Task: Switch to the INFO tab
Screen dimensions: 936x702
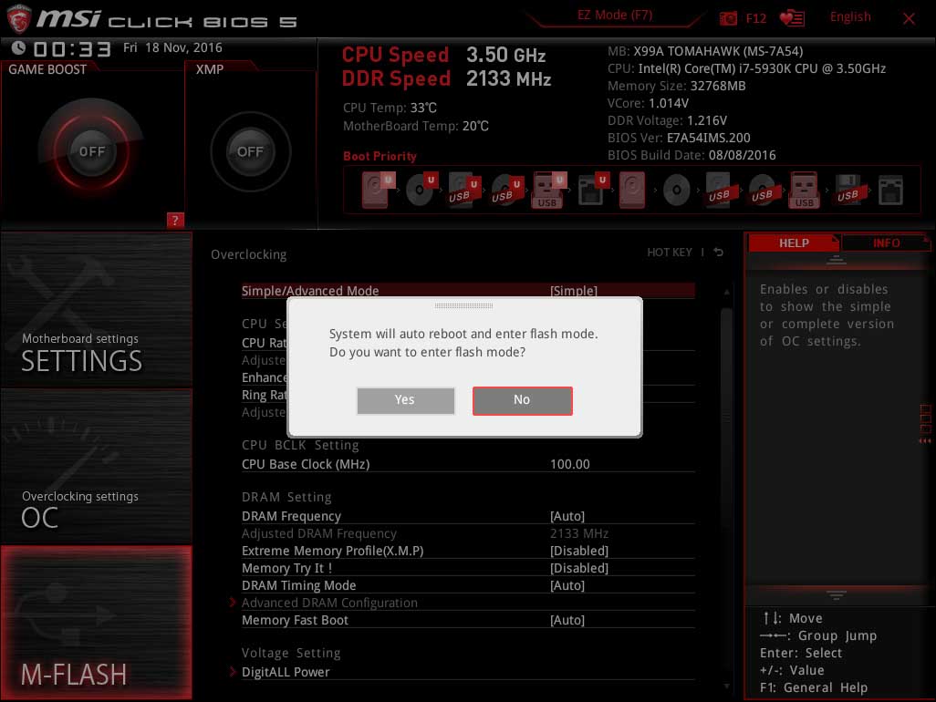Action: pyautogui.click(x=886, y=243)
